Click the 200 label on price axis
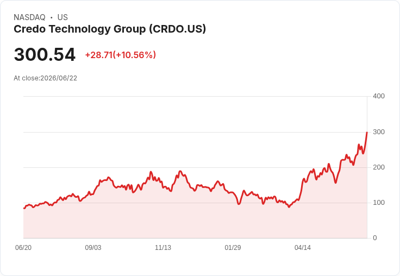This screenshot has width=400, height=276. click(379, 167)
